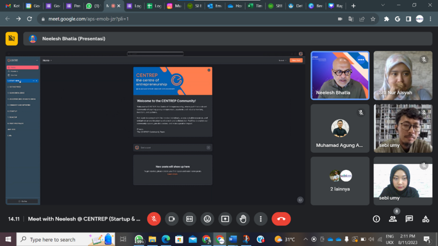Click the meeting title 'Meet with Neelesh @ CENTREP'
Image resolution: width=438 pixels, height=246 pixels.
(x=84, y=219)
